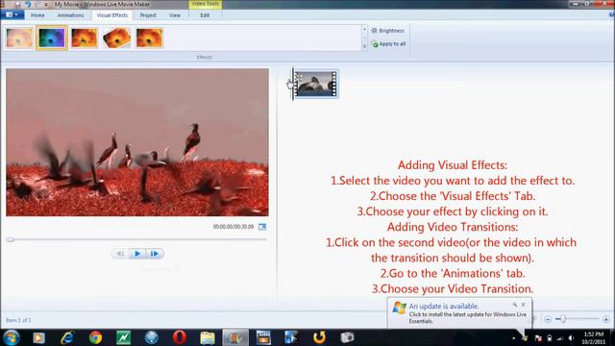This screenshot has height=346, width=615.
Task: Click the 00:00.00/00:30.09 time readout
Action: click(234, 227)
